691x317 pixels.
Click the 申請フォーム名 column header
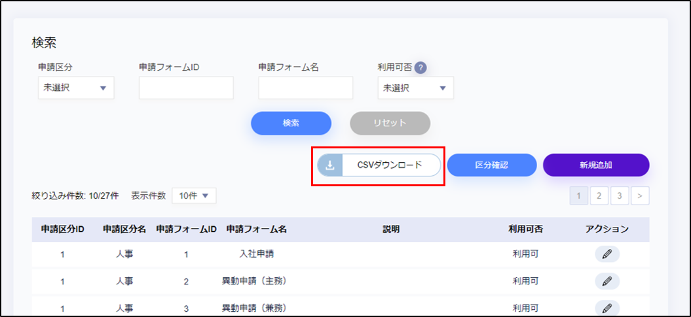click(x=256, y=229)
